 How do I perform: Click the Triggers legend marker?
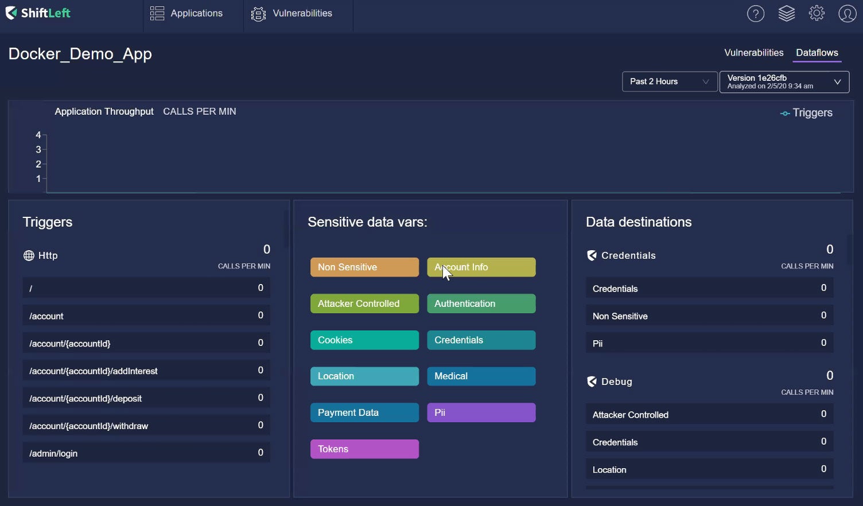(785, 114)
